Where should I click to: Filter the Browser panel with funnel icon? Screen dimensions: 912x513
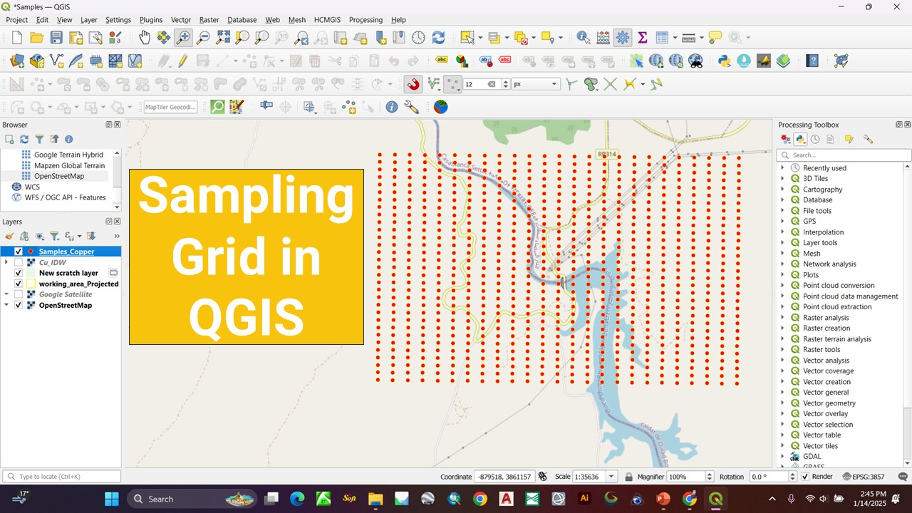39,140
